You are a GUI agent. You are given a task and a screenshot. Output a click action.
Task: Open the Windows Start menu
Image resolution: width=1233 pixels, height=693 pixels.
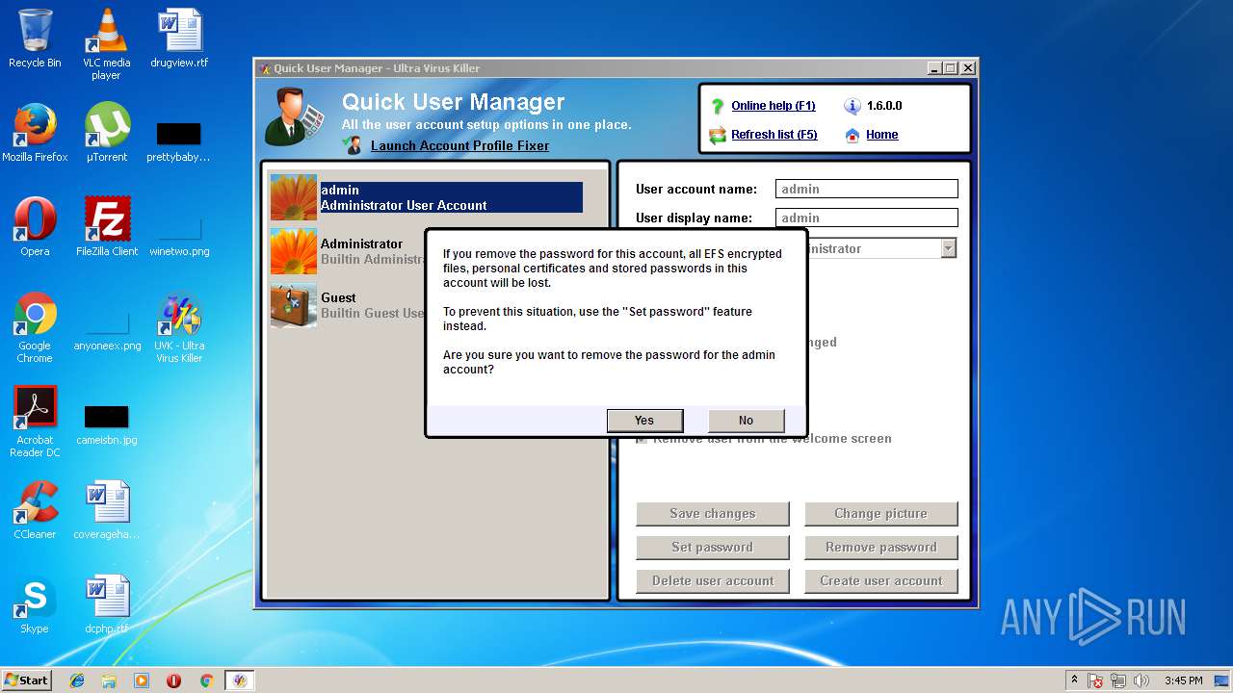pyautogui.click(x=27, y=680)
